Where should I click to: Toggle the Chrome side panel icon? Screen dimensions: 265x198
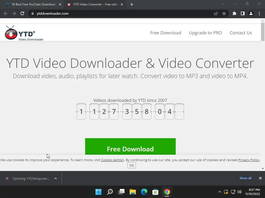click(243, 13)
